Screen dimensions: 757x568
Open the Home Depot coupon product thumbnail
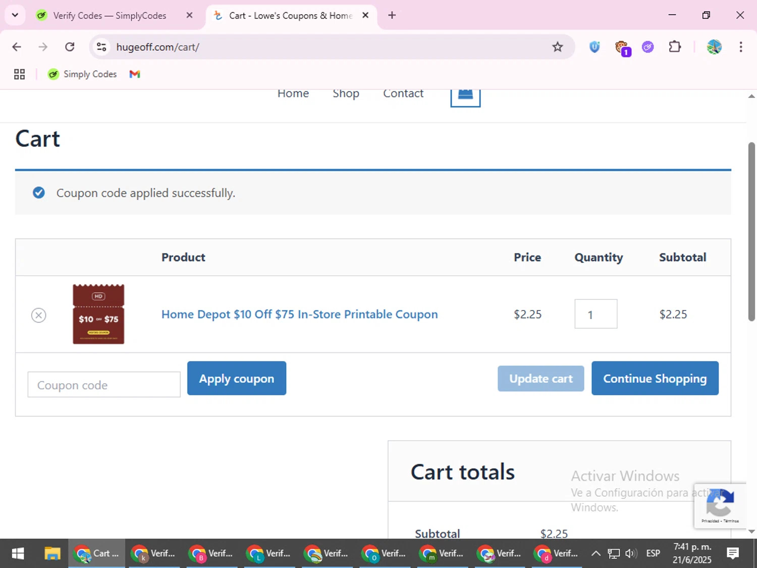[98, 314]
